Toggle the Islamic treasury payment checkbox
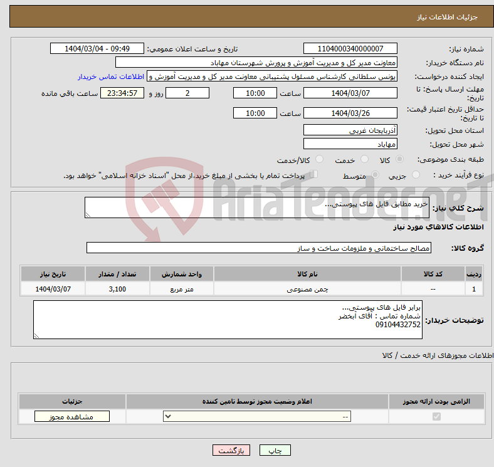 coord(314,174)
